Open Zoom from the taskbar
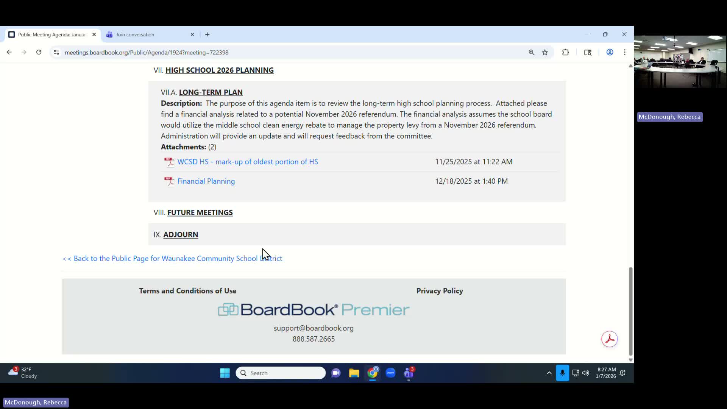The height and width of the screenshot is (409, 727). (391, 373)
